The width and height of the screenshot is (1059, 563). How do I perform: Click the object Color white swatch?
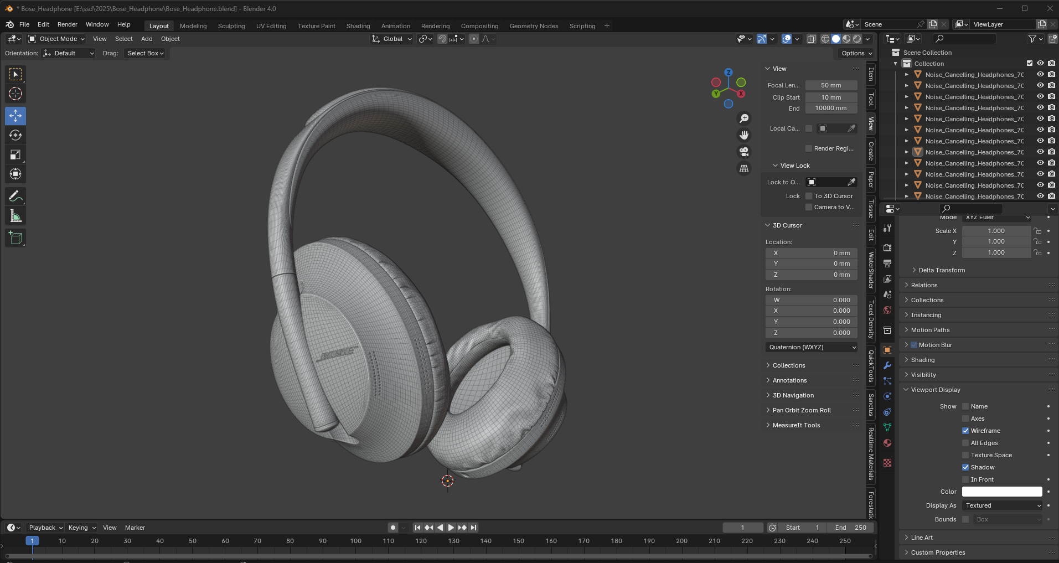pyautogui.click(x=1002, y=492)
